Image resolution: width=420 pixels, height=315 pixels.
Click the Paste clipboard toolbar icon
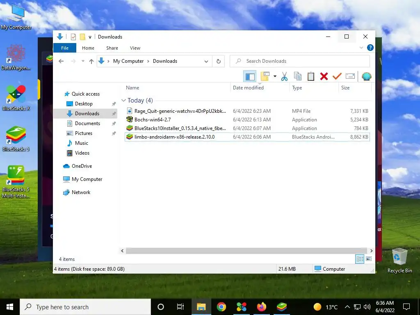311,76
